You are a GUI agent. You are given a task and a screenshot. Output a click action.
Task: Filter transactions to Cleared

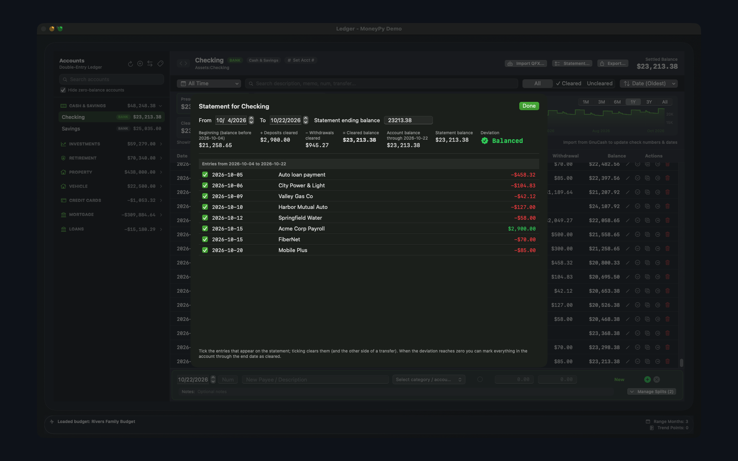pyautogui.click(x=569, y=83)
